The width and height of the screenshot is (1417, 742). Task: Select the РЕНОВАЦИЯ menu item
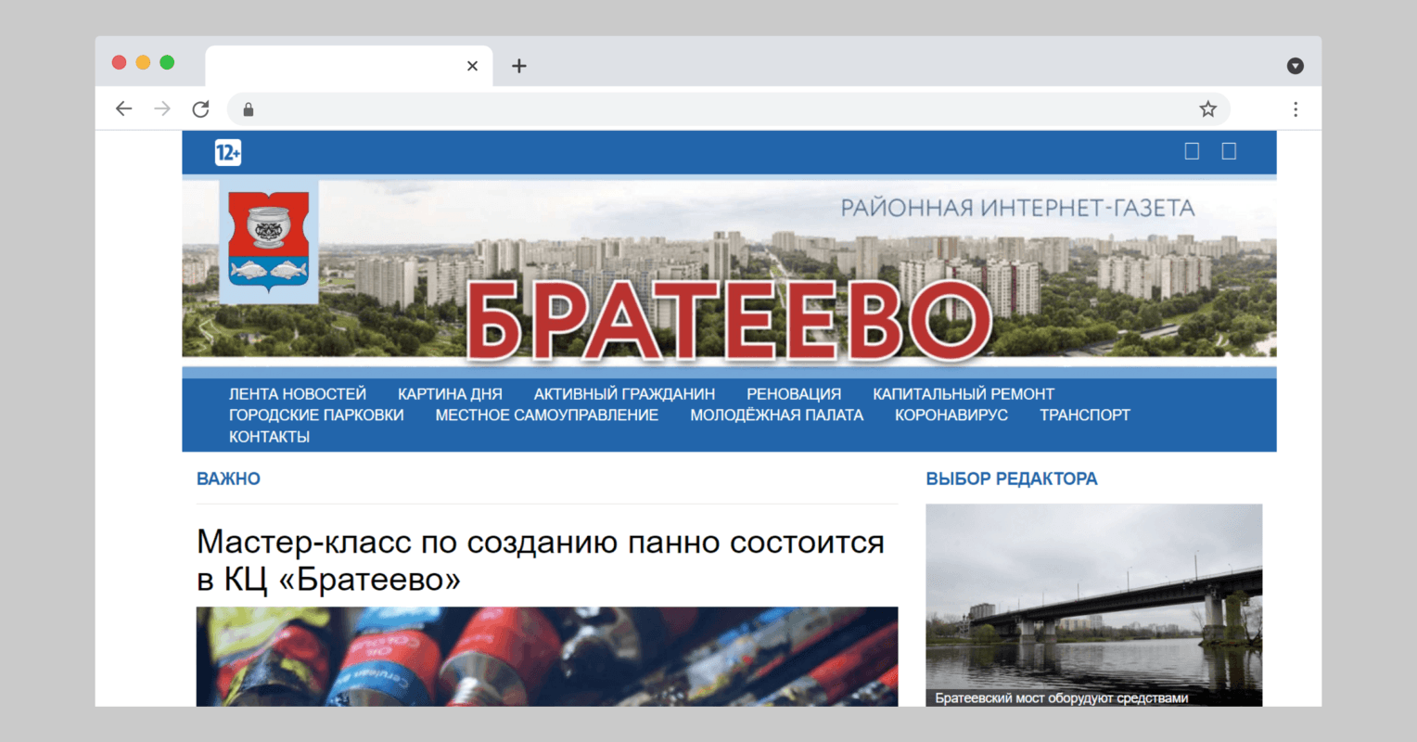pos(794,394)
